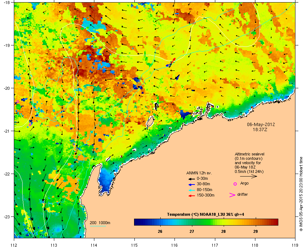Click the 119 longitude axis label
The width and height of the screenshot is (306, 247).
[x=295, y=245]
